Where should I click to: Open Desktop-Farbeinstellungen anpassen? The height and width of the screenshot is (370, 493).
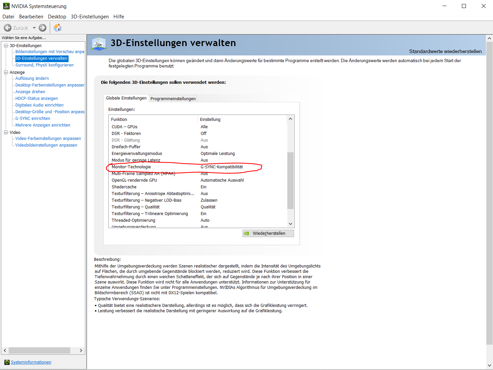pos(50,85)
